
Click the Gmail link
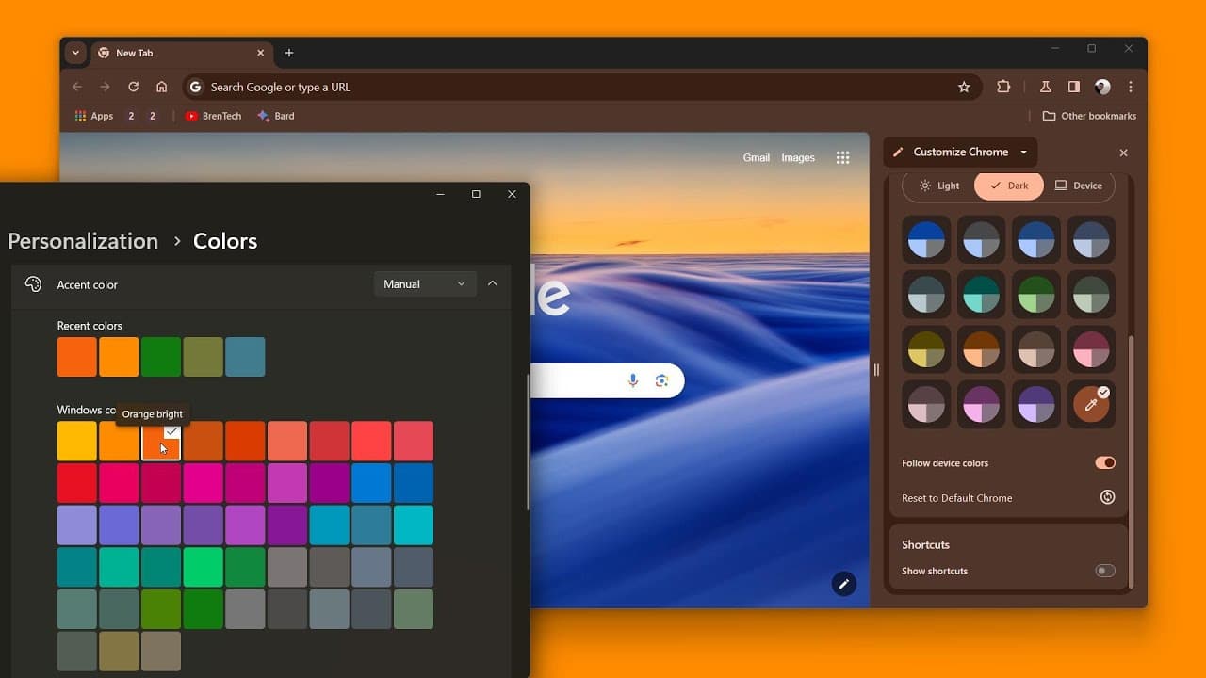[x=756, y=158]
